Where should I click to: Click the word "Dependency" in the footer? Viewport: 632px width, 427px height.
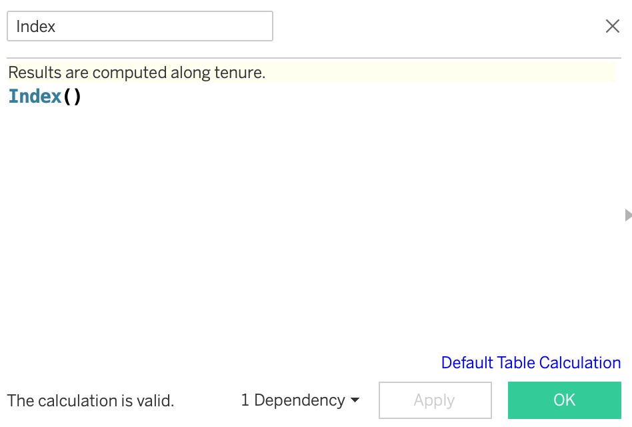click(299, 400)
